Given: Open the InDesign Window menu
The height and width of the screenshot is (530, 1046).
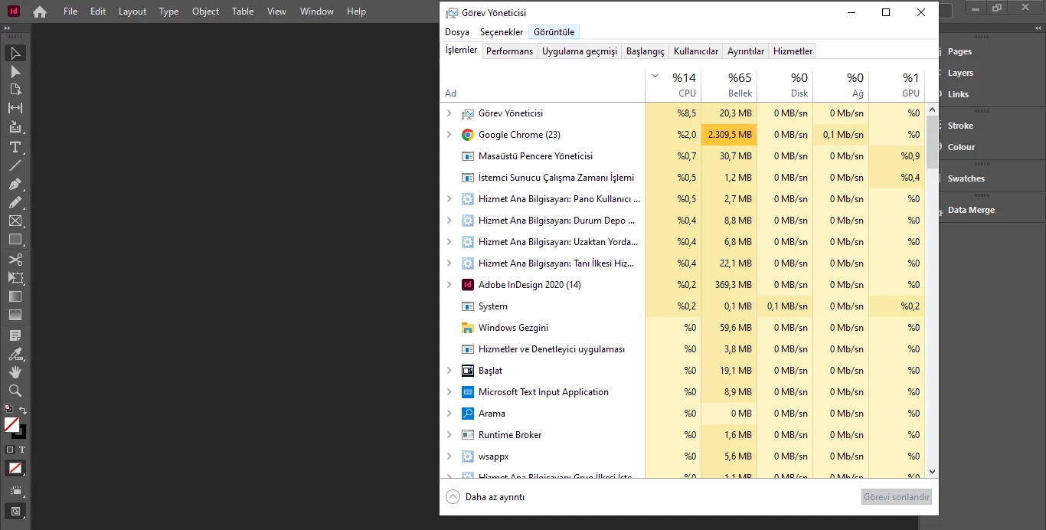Looking at the screenshot, I should click(316, 11).
